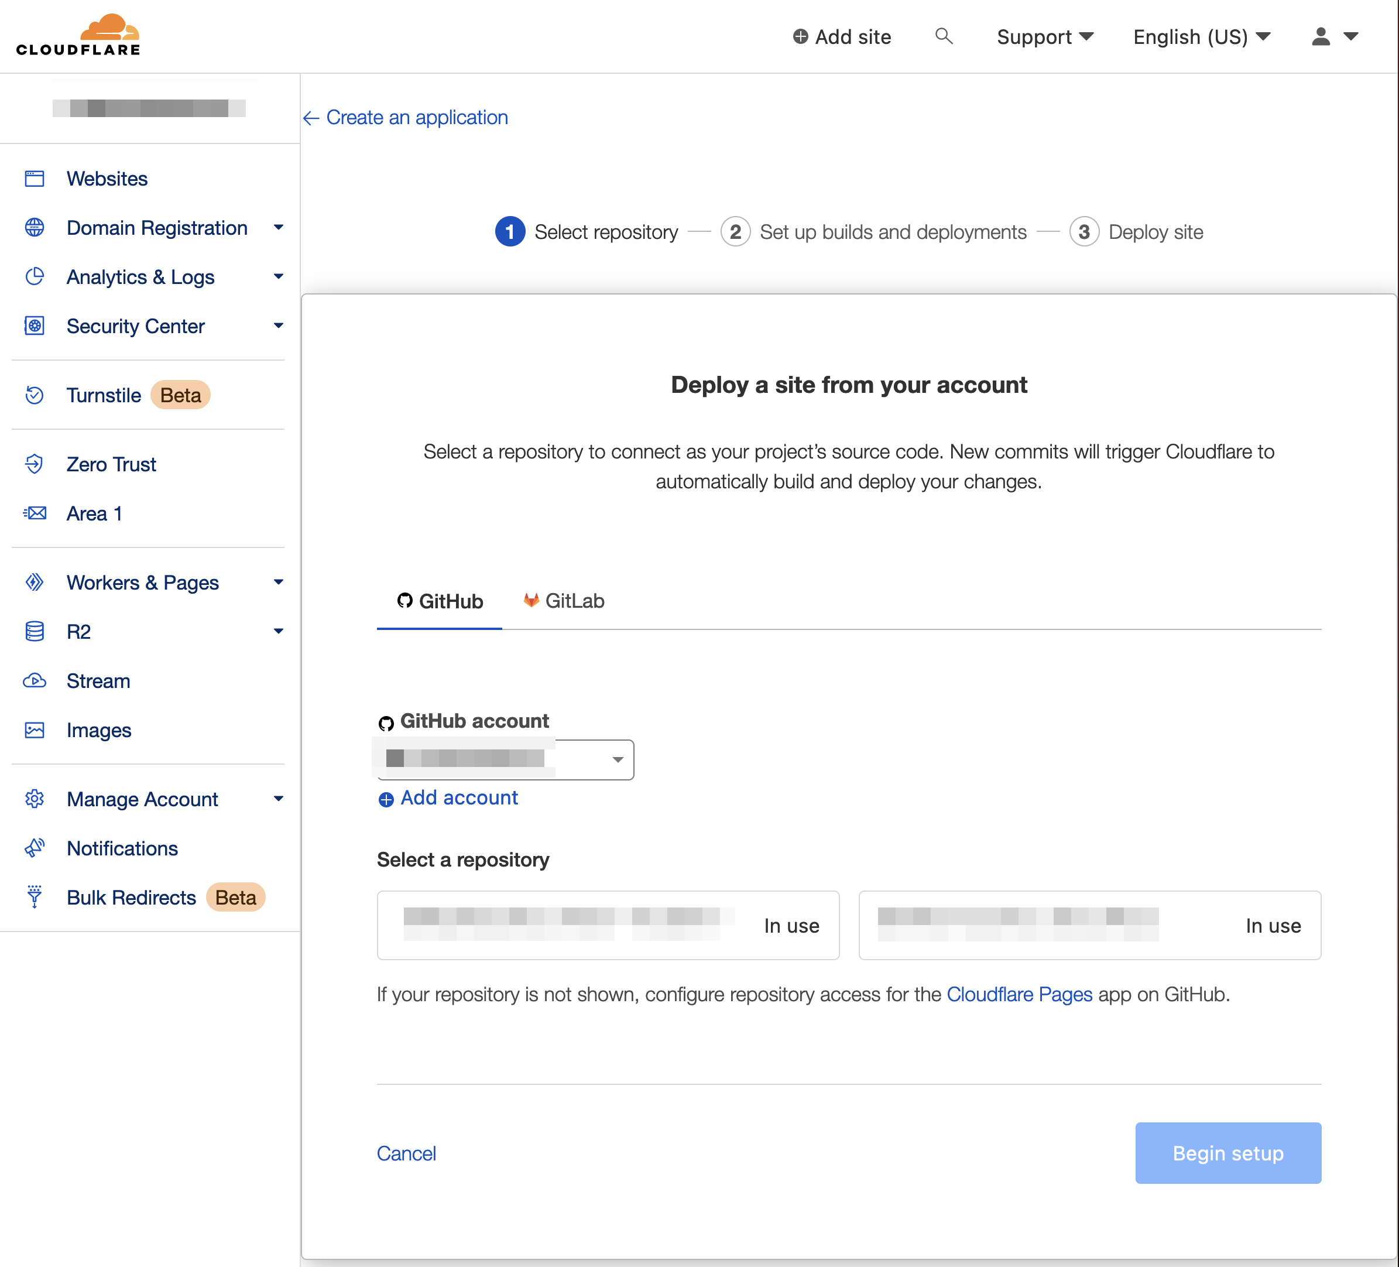Click the Turnstile sidebar icon
1399x1267 pixels.
click(35, 395)
